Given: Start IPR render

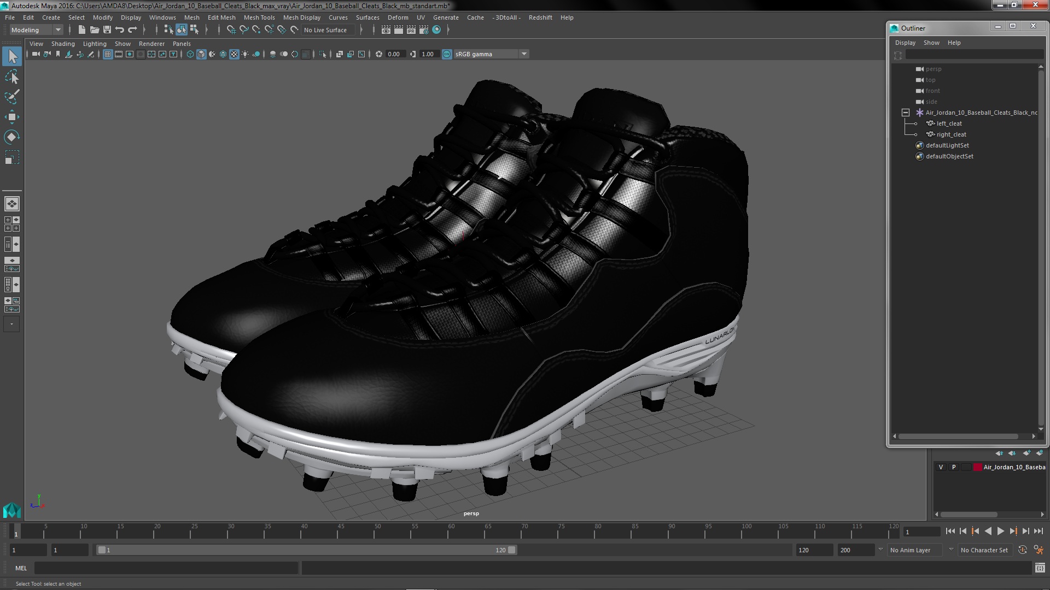Looking at the screenshot, I should pos(411,30).
